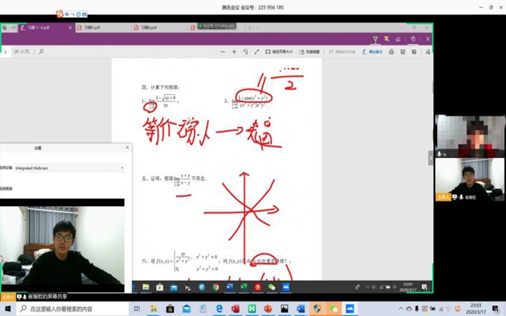
Task: Close the webcam settings dialog
Action: [127, 147]
